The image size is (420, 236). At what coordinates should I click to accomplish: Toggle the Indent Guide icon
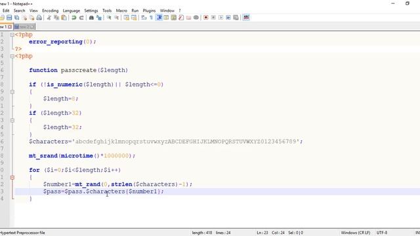point(159,18)
